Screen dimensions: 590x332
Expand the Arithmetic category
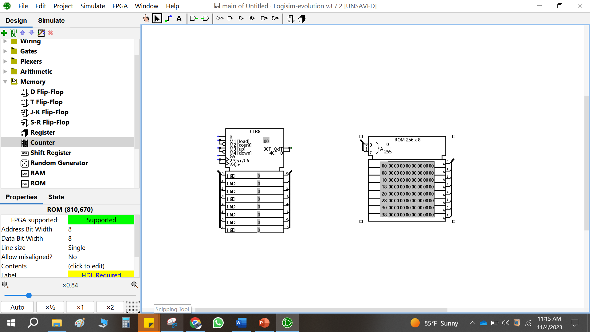pos(5,71)
